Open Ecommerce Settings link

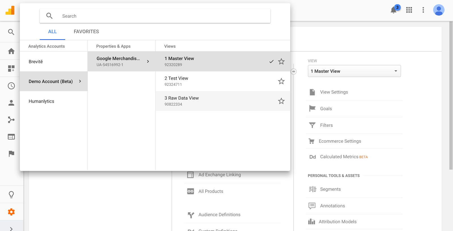tap(340, 141)
